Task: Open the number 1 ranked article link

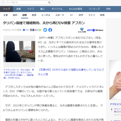Action: click(118, 110)
